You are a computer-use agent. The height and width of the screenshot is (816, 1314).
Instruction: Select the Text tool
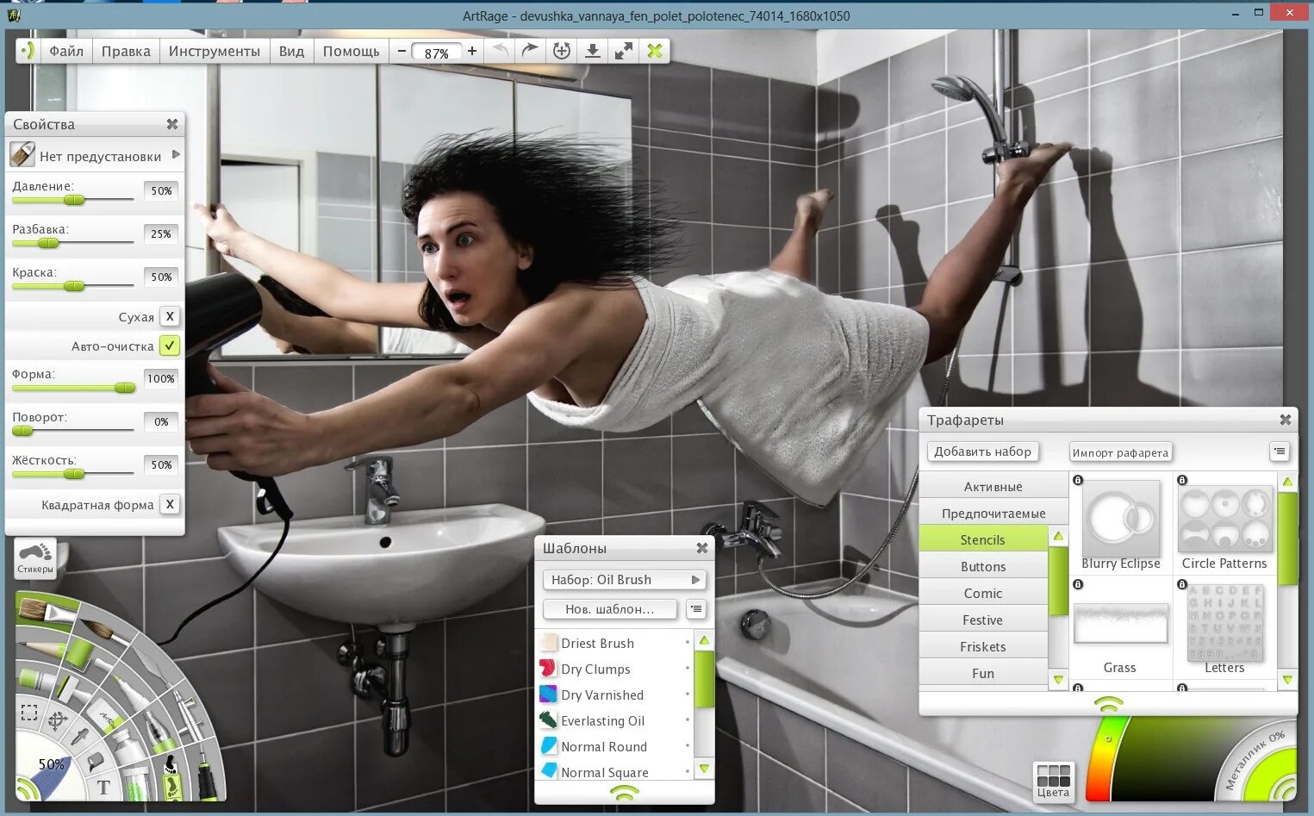coord(103,787)
